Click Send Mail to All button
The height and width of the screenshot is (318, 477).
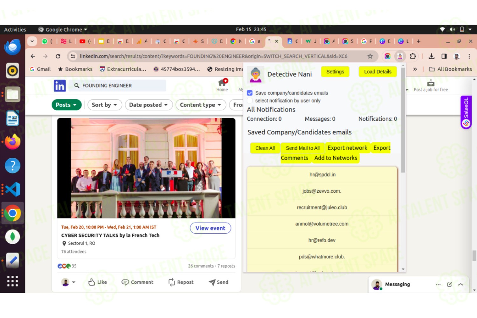(x=303, y=148)
